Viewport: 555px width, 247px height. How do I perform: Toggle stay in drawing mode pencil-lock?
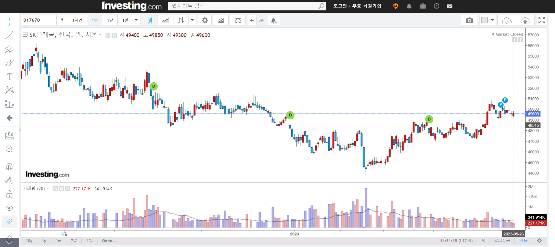tap(9, 181)
